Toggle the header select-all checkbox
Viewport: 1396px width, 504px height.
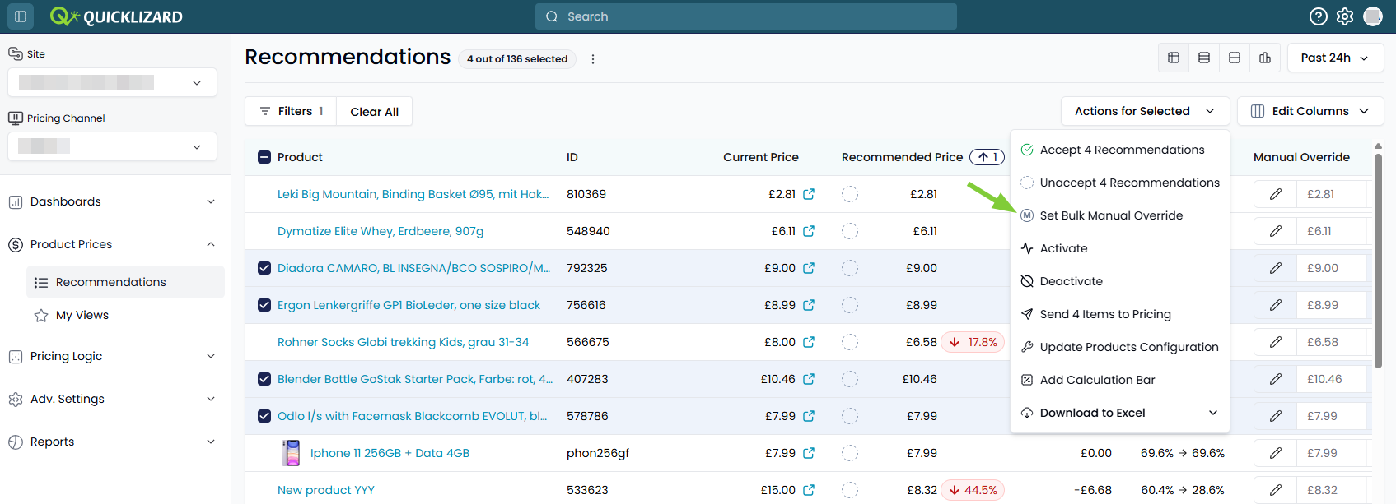264,157
